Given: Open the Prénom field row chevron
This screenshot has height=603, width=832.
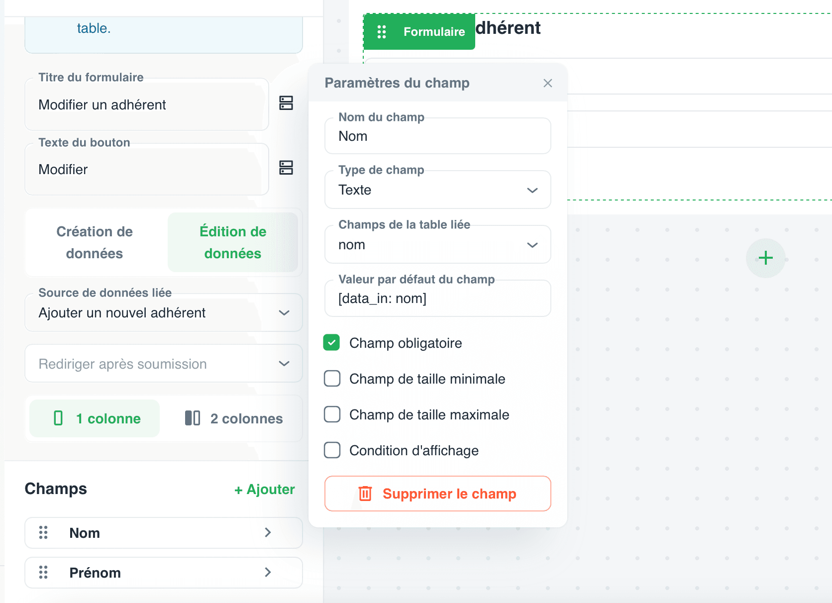Looking at the screenshot, I should pyautogui.click(x=268, y=573).
